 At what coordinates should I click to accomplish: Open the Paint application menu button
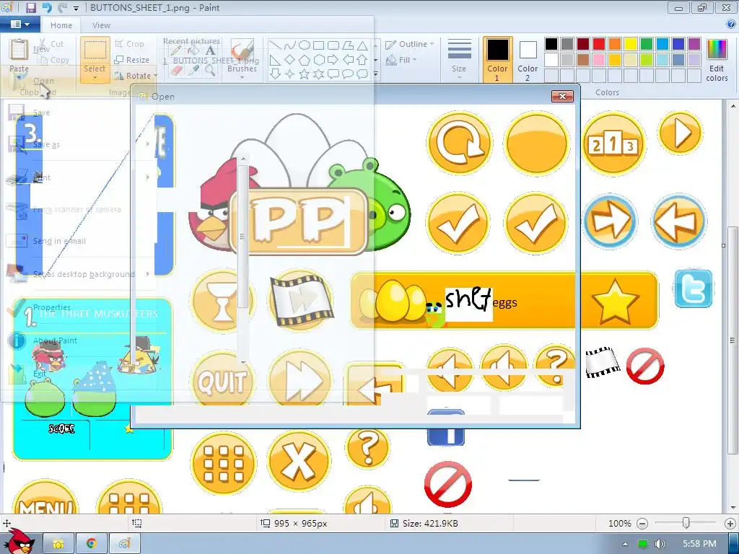point(19,25)
